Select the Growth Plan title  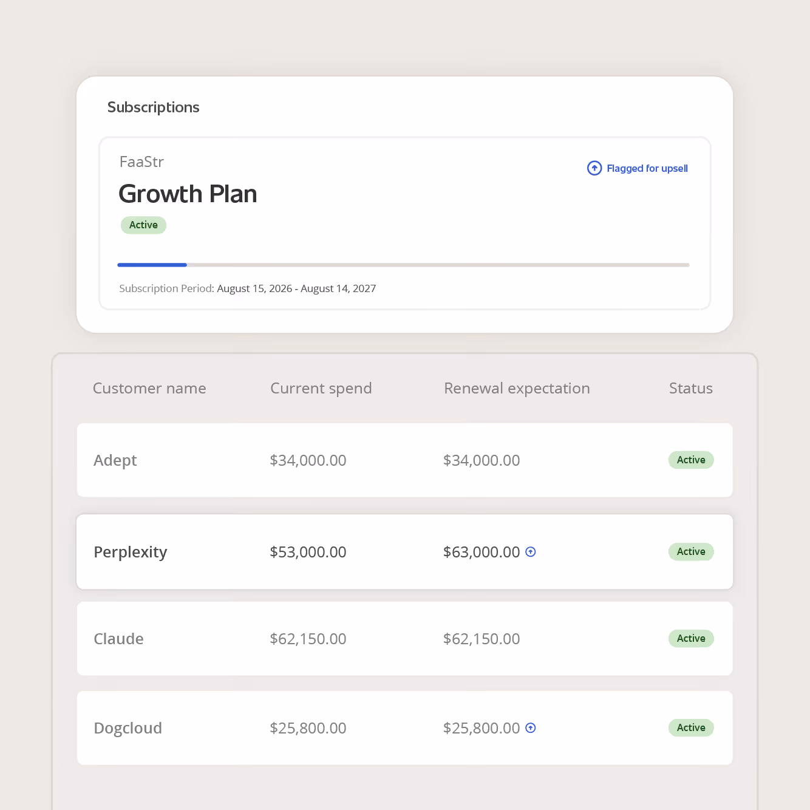(x=188, y=194)
